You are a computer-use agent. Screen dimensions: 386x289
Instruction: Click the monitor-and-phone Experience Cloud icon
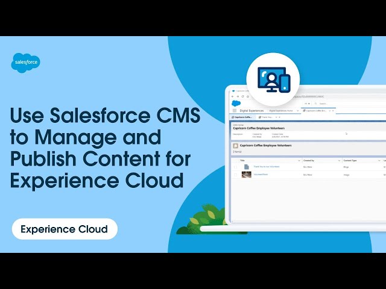(x=274, y=79)
